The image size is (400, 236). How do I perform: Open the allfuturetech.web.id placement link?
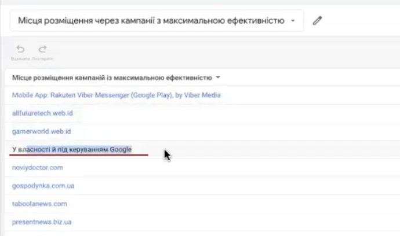tap(42, 113)
